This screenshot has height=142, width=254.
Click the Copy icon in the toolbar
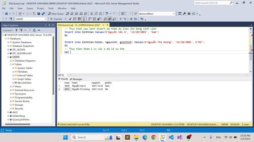point(96,14)
